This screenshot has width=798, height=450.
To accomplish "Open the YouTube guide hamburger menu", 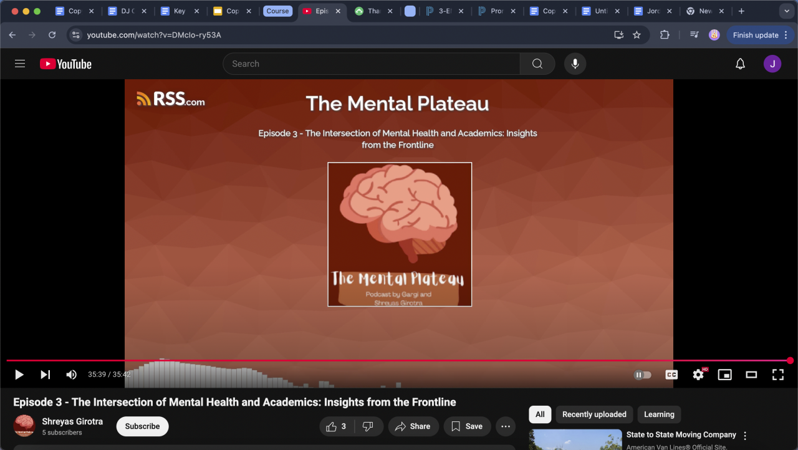I will 20,64.
